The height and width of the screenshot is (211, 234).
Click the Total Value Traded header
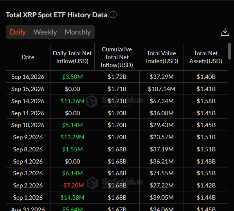[x=161, y=57]
